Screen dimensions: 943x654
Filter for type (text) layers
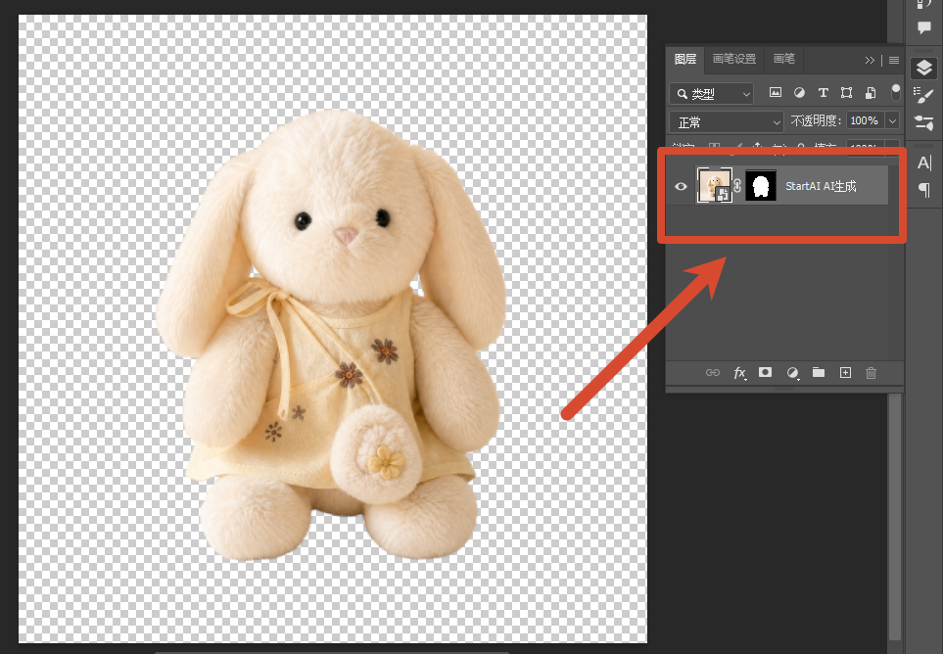coord(823,93)
